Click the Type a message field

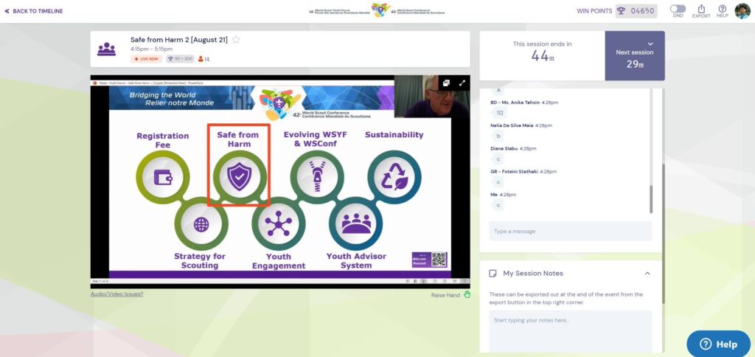tap(570, 232)
